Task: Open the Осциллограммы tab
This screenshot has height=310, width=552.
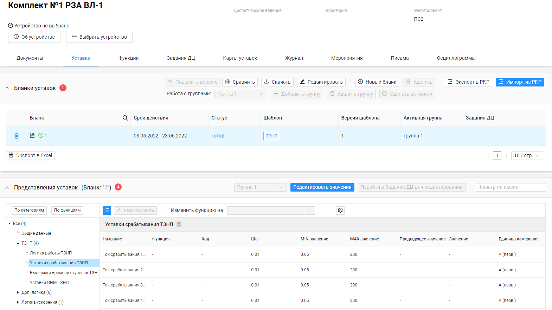Action: (456, 58)
